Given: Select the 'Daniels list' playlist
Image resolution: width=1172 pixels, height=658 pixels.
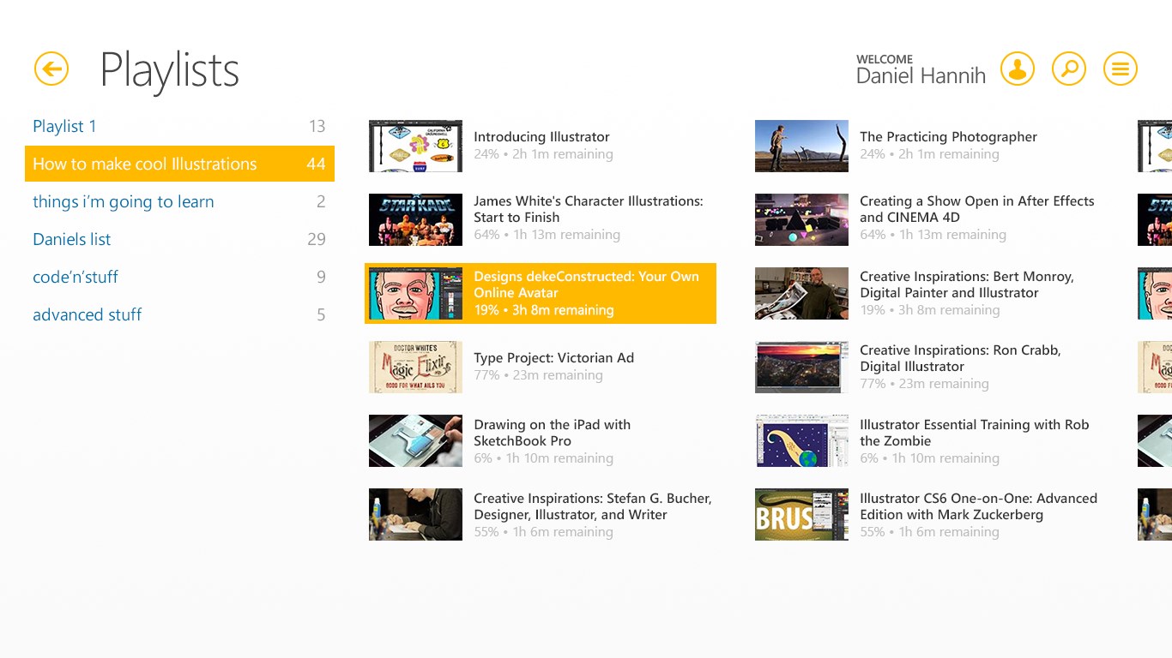Looking at the screenshot, I should 71,239.
